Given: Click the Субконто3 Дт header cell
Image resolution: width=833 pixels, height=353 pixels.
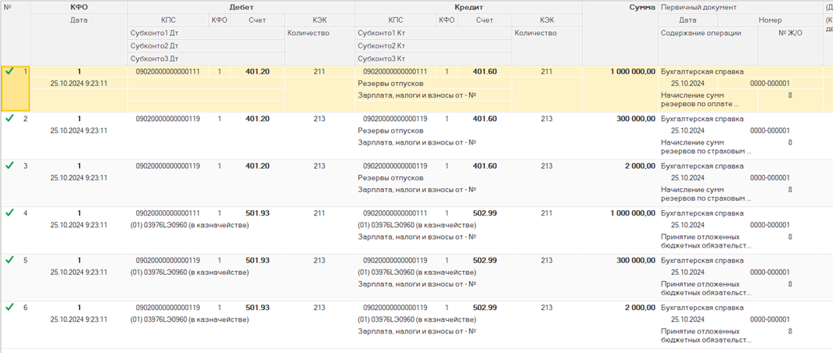Looking at the screenshot, I should tap(206, 59).
